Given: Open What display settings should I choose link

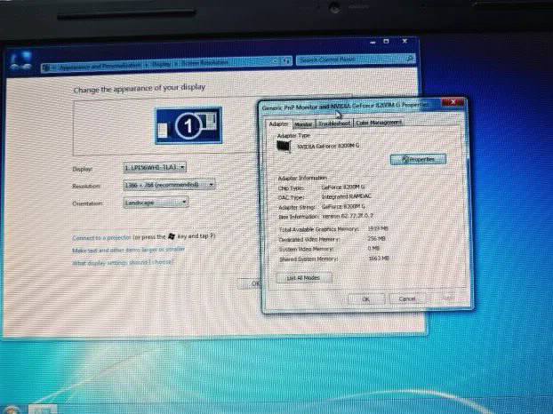Looking at the screenshot, I should coord(122,262).
